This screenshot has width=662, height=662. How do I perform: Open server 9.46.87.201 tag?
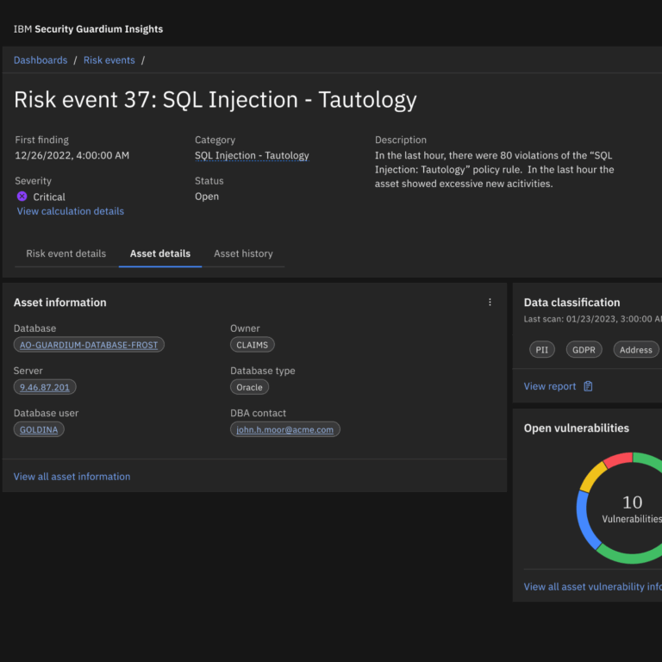pos(45,387)
